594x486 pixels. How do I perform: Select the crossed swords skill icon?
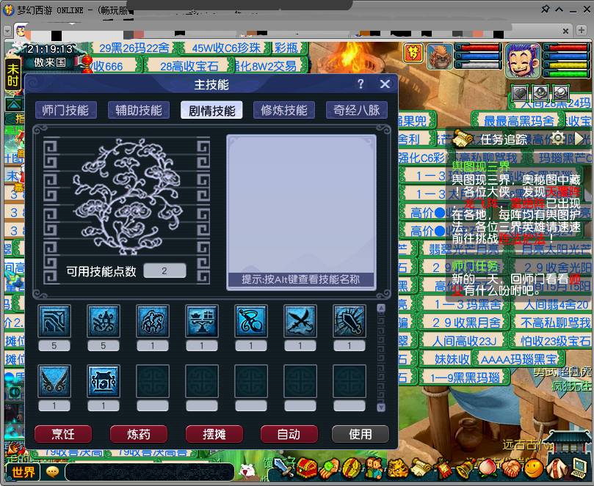click(300, 321)
